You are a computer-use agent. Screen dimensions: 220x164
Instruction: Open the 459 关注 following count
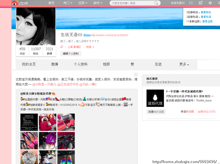pyautogui.click(x=22, y=51)
